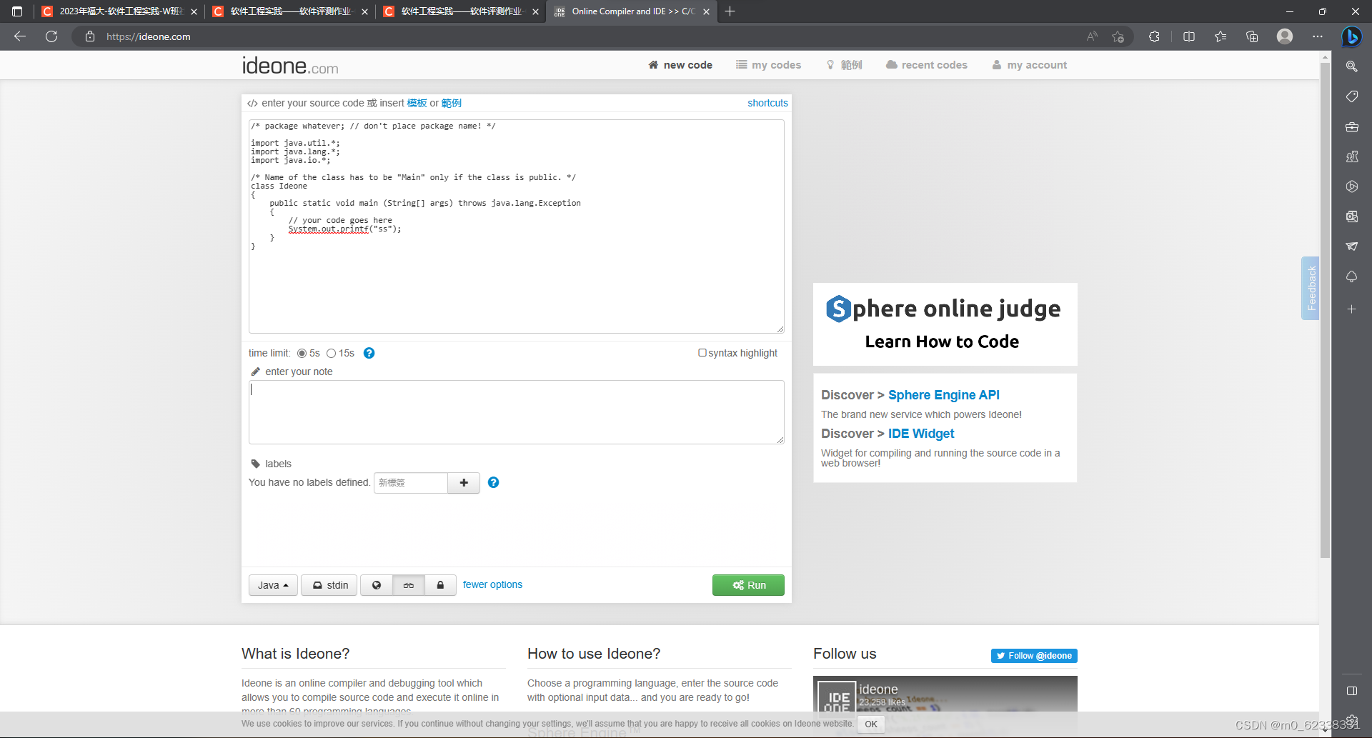Switch to 2023年福大 软件工程实践 tab
The height and width of the screenshot is (738, 1372).
pyautogui.click(x=119, y=11)
